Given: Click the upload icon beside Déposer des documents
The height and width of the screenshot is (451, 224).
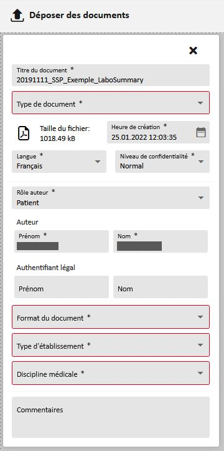Looking at the screenshot, I should click(x=17, y=16).
